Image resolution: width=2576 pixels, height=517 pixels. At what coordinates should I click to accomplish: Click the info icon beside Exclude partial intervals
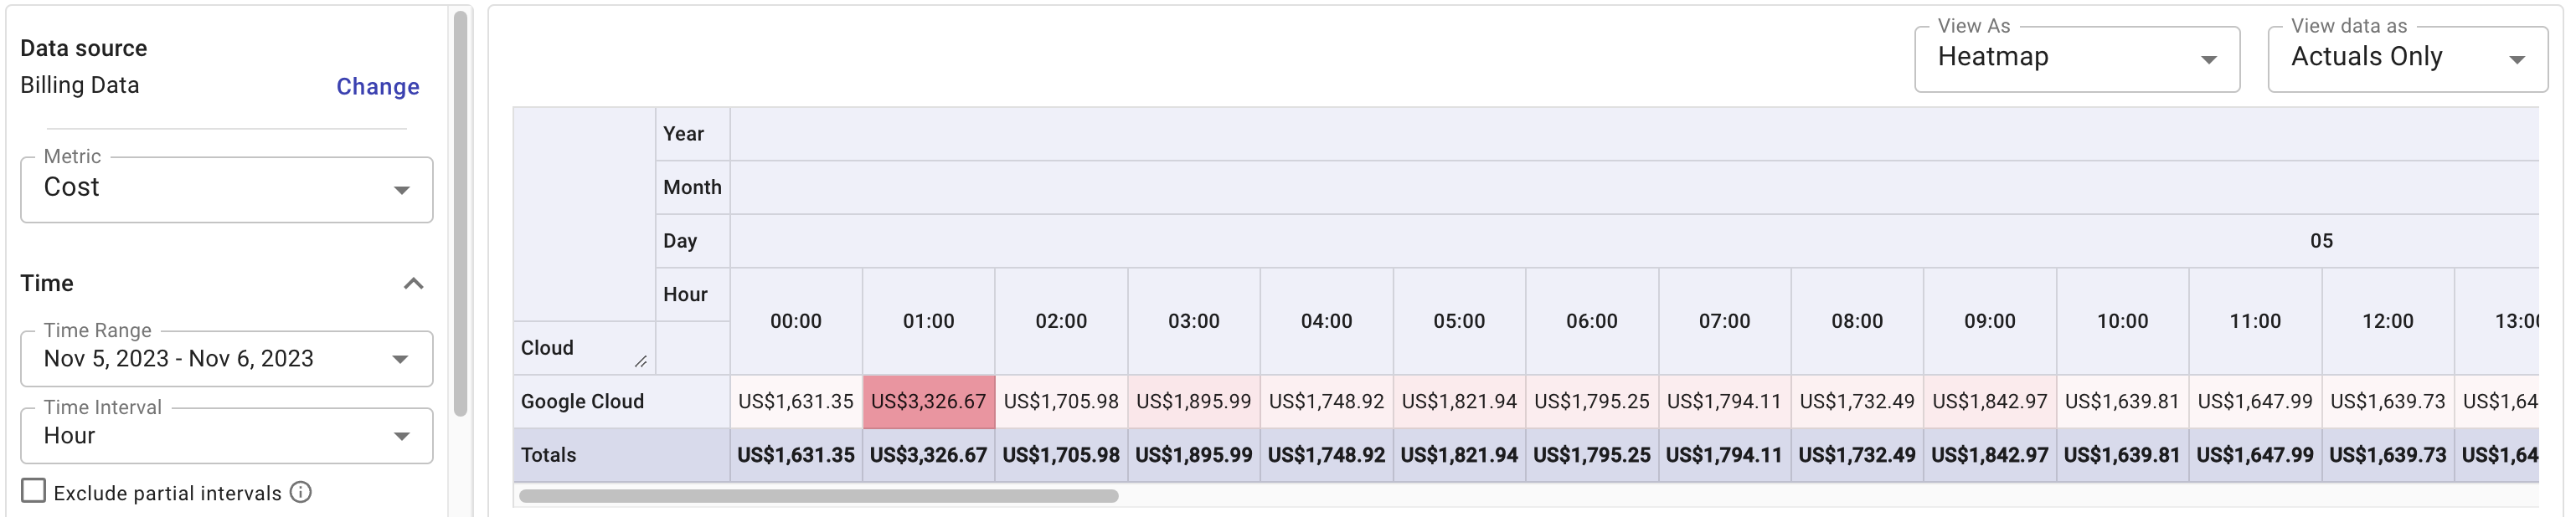[301, 492]
